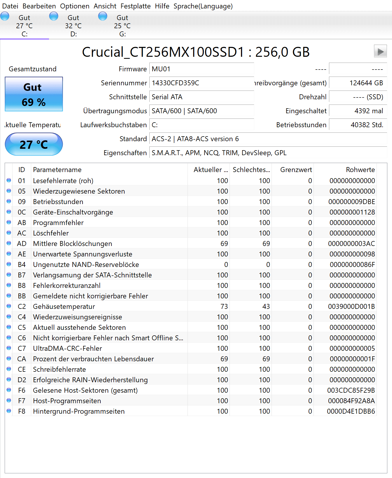Click status icon of row 0C Geräte-Einschaltvorgänge
The height and width of the screenshot is (478, 392).
pos(9,212)
